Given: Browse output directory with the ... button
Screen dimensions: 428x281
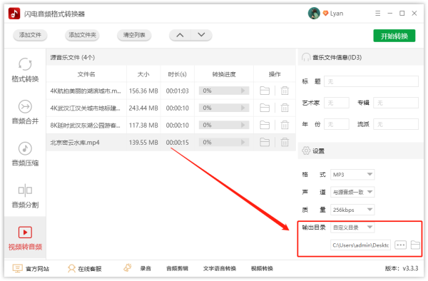Looking at the screenshot, I should pos(400,245).
